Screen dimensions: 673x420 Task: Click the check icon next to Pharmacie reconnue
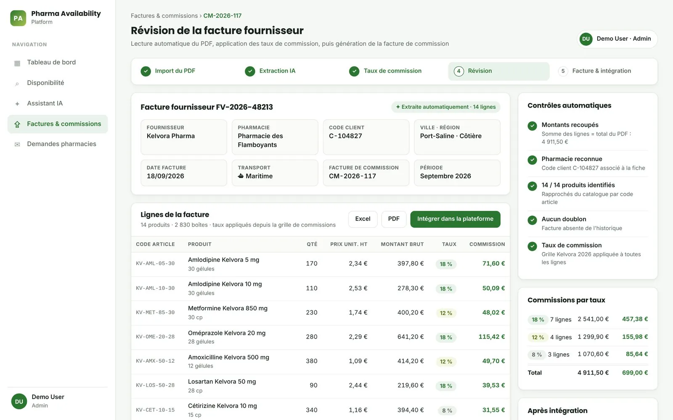532,160
